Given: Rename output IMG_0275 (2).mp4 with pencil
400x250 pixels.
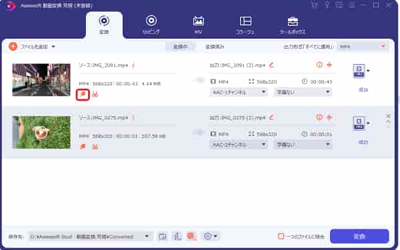Looking at the screenshot, I should pos(271,117).
